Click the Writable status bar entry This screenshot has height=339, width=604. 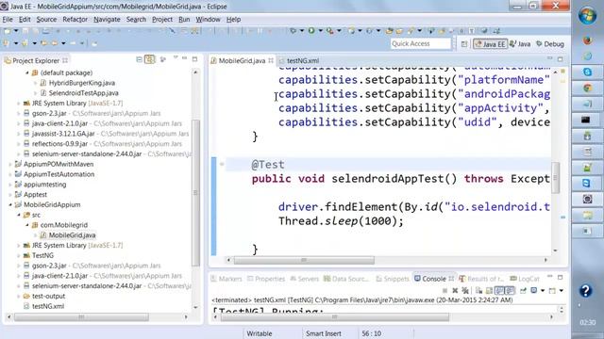(260, 333)
